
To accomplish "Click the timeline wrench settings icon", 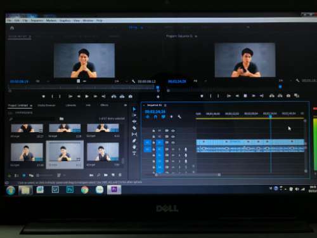I will [x=179, y=117].
